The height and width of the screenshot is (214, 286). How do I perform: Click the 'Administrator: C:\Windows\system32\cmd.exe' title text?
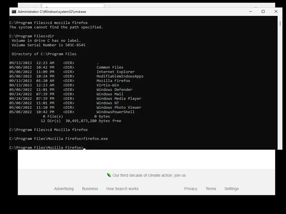[52, 12]
